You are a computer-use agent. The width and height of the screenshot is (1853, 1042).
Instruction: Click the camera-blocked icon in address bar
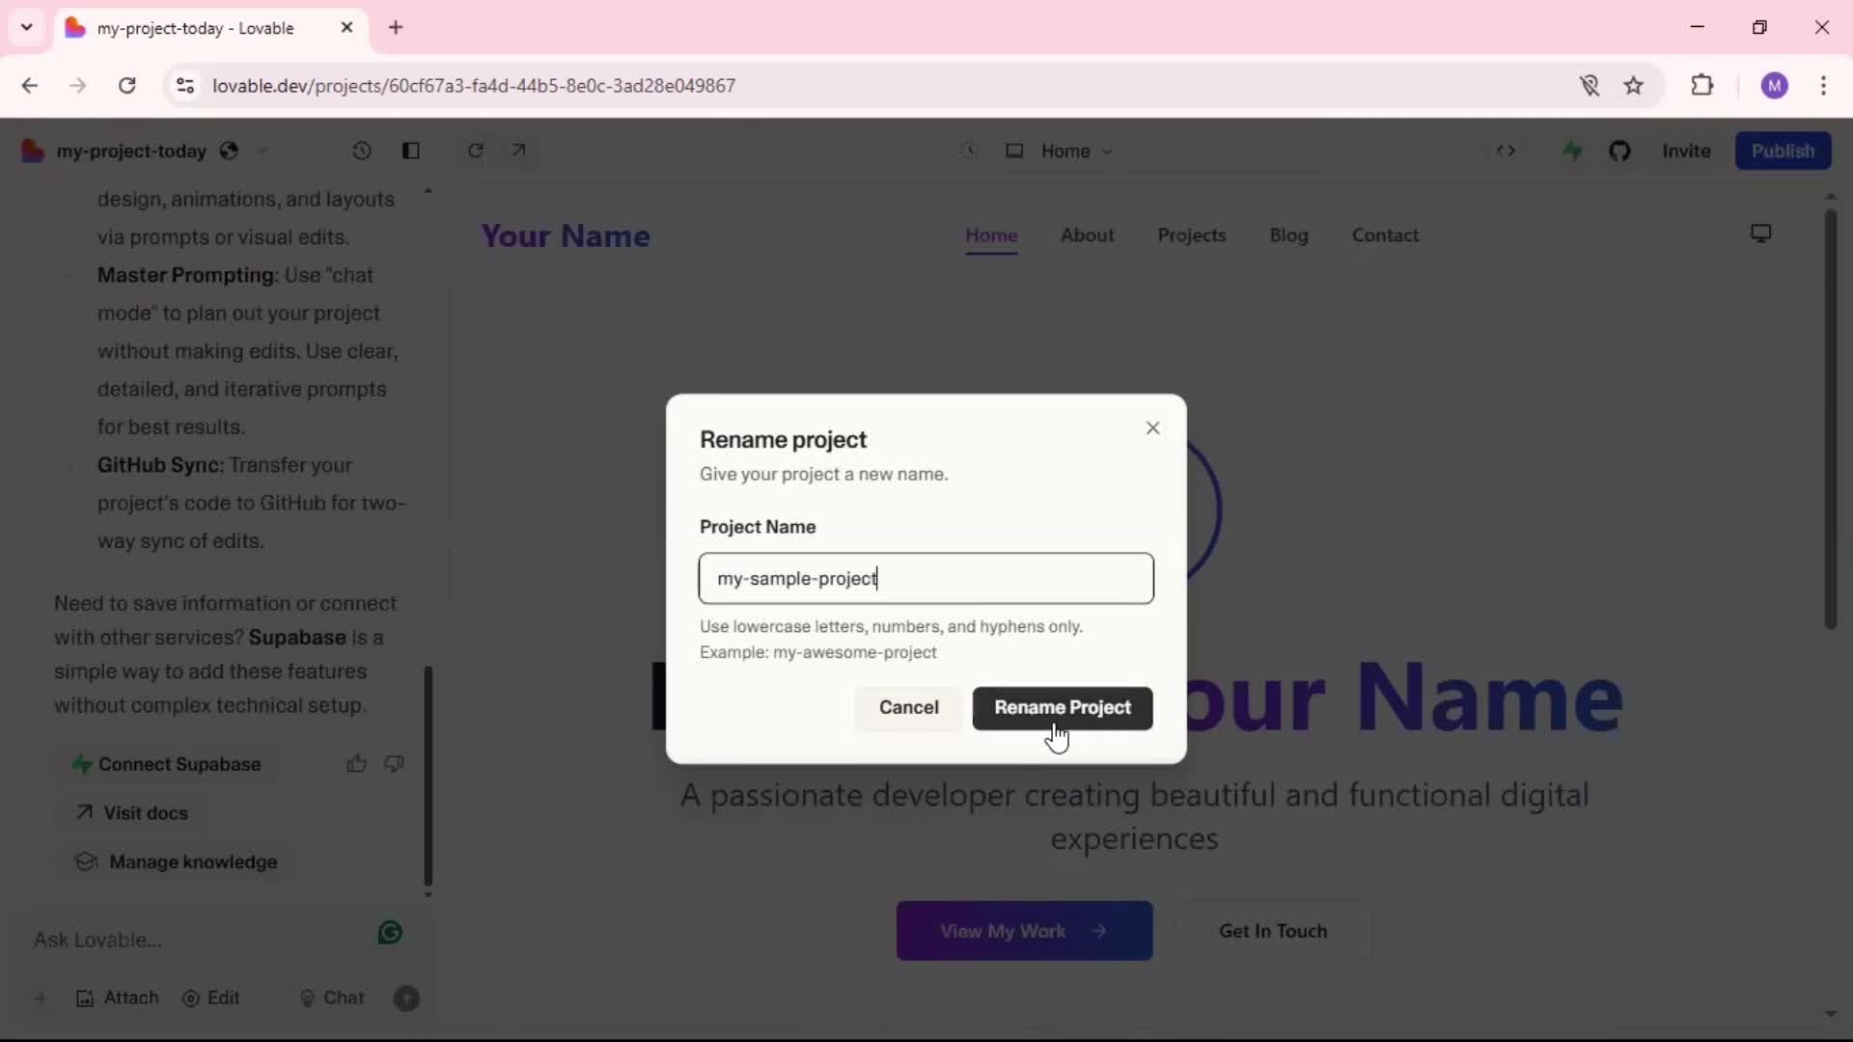(1590, 86)
